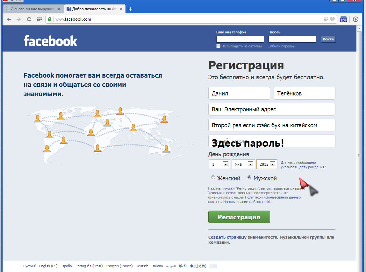Click the page scrollbar up arrow

pyautogui.click(x=359, y=28)
